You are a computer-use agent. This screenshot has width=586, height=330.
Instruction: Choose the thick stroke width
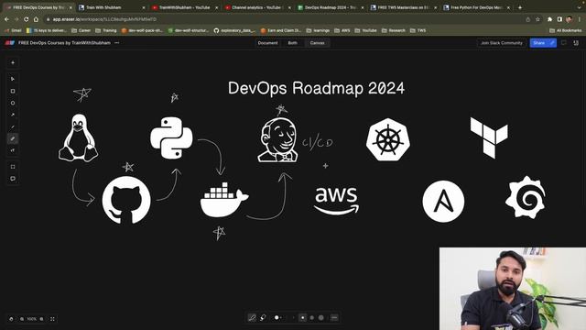(x=321, y=318)
